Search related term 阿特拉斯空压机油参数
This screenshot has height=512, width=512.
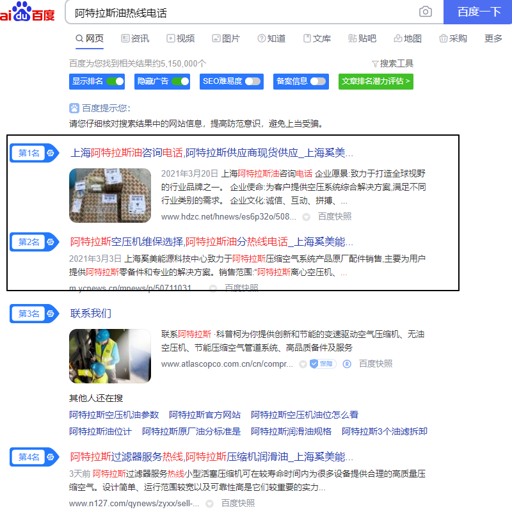pos(114,415)
